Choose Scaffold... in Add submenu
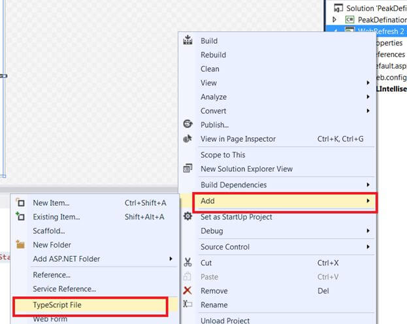The height and width of the screenshot is (324, 407). click(95, 231)
